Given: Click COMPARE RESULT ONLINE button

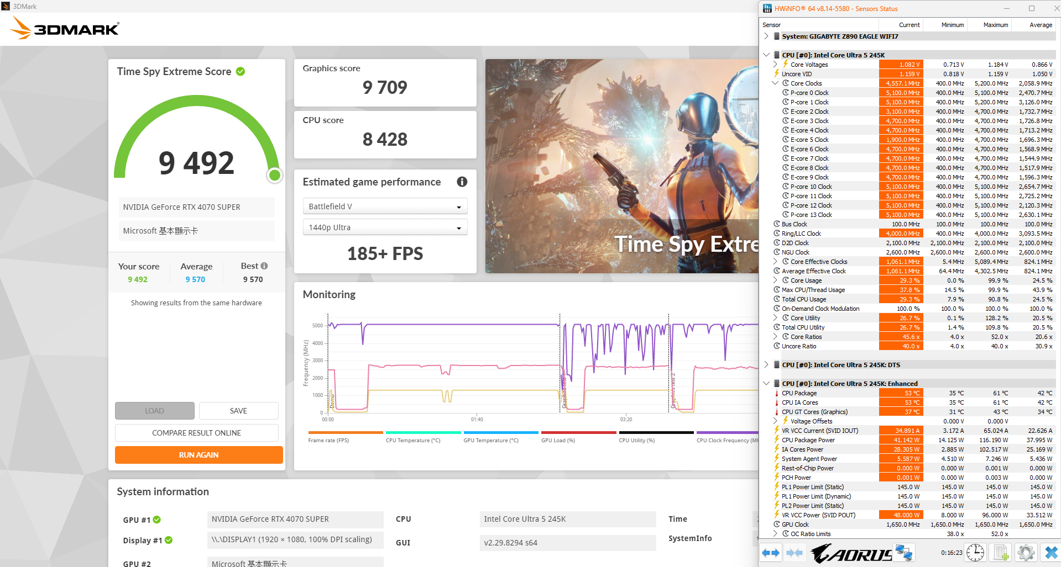Looking at the screenshot, I should click(x=197, y=433).
